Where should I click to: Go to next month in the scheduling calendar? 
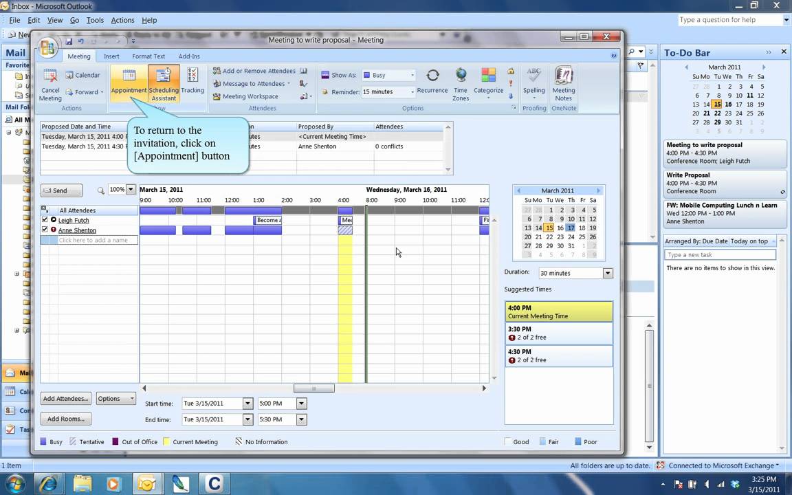click(x=599, y=190)
